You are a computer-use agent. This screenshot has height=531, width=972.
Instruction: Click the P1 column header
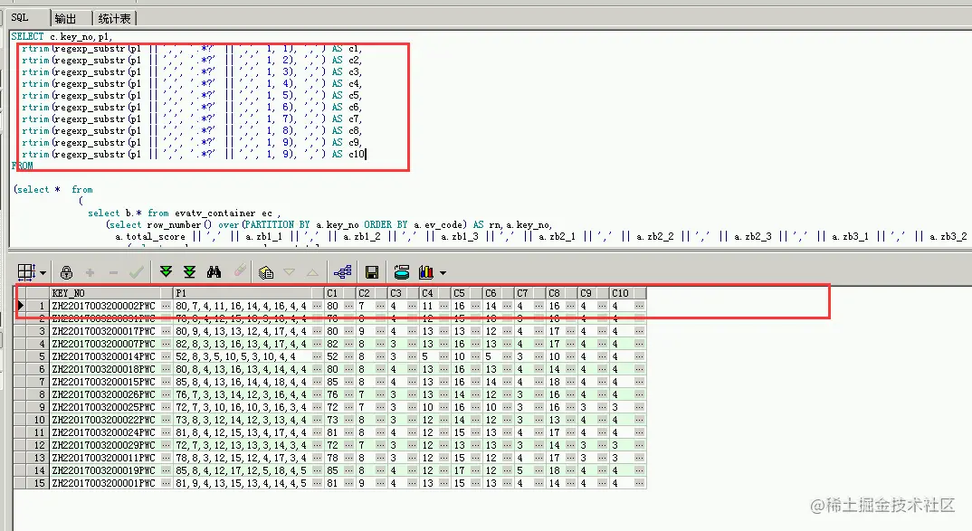click(249, 293)
